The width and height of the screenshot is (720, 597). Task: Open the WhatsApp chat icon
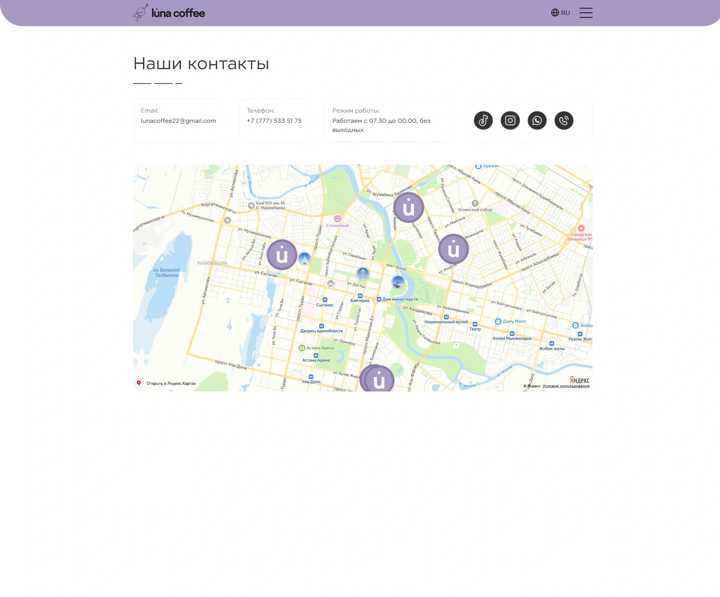click(537, 121)
